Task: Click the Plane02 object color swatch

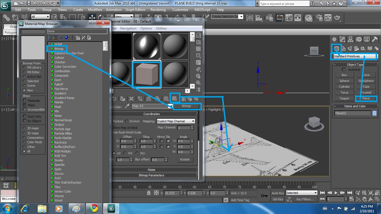Action: tap(374, 113)
